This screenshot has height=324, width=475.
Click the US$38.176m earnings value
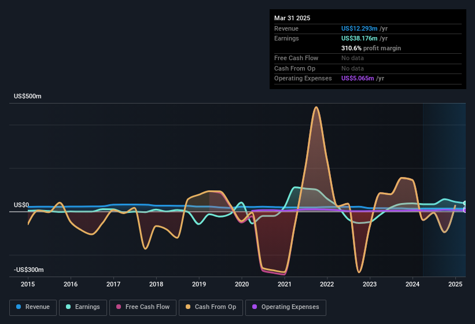(x=359, y=38)
